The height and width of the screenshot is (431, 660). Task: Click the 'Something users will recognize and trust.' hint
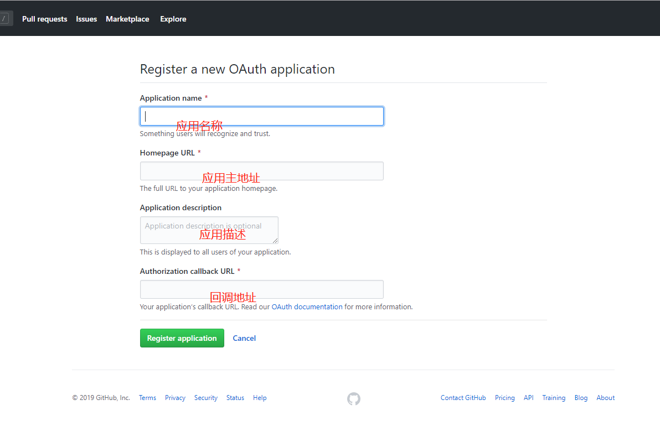205,134
